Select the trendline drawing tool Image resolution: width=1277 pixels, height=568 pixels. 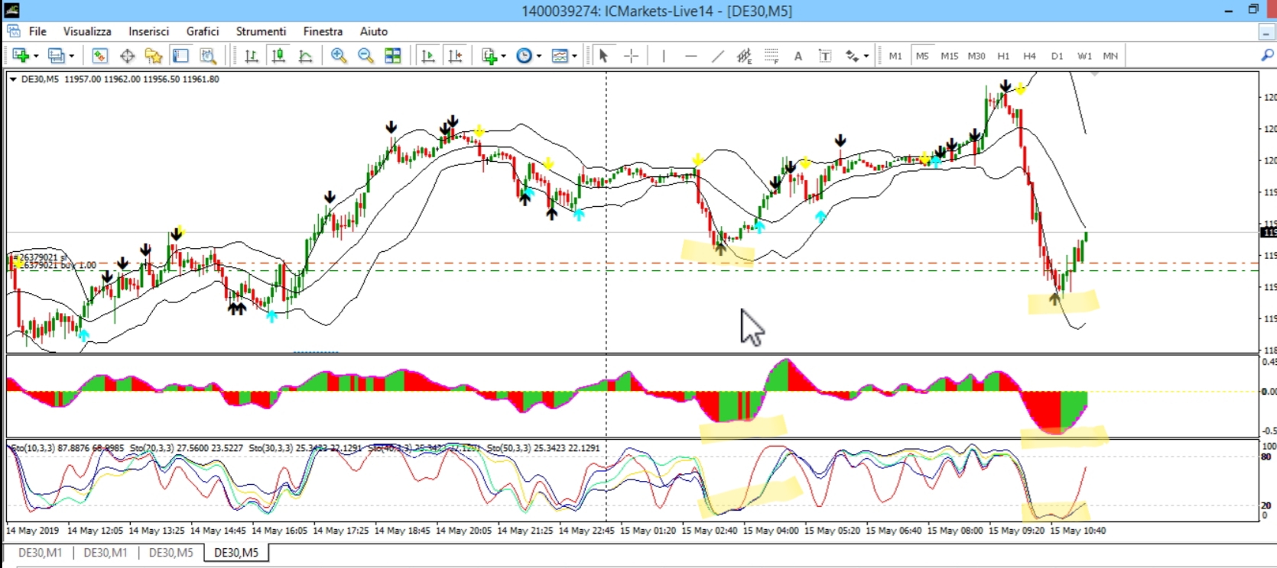[718, 56]
